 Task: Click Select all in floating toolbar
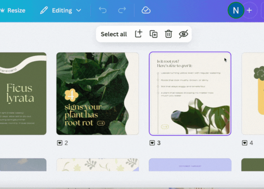(x=114, y=34)
